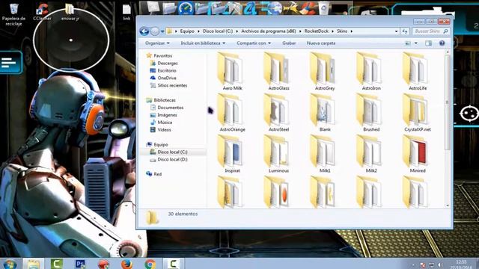Viewport: 479px width, 269px height.
Task: Go to Equipo in the address bar
Action: [x=187, y=31]
